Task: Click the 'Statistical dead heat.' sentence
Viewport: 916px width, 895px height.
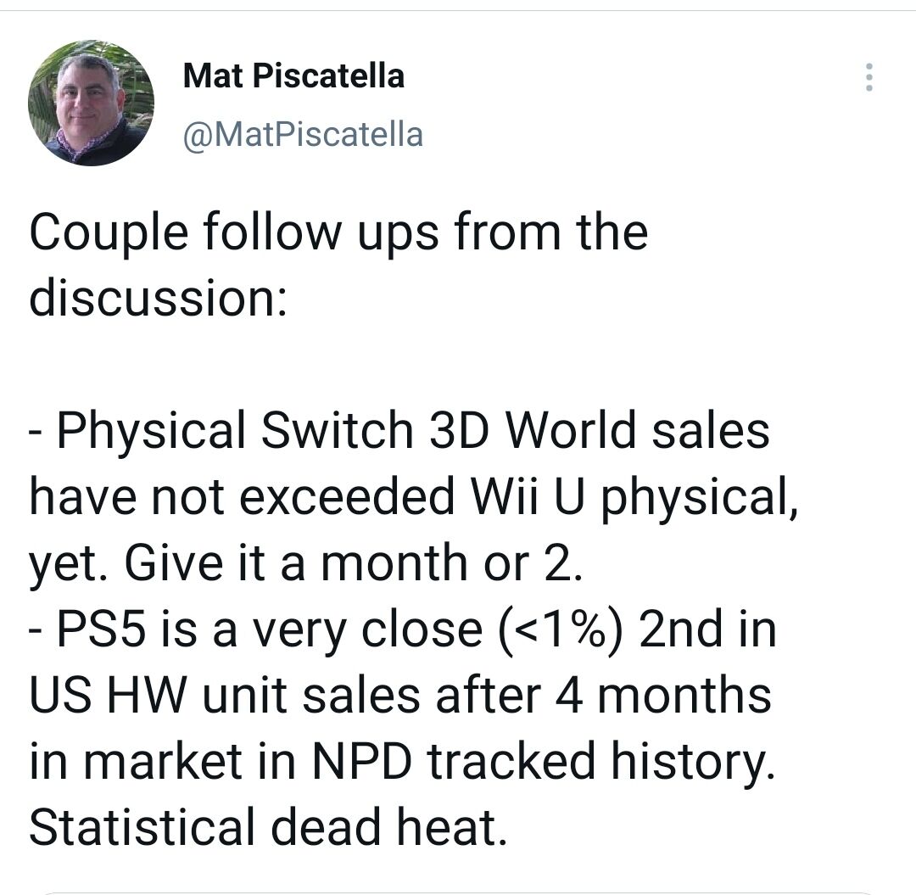Action: (x=267, y=826)
